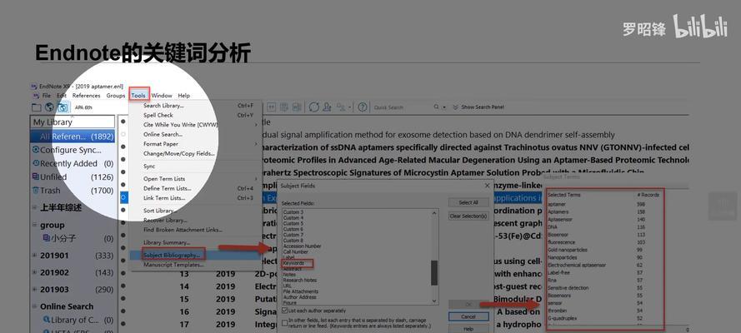741x333 pixels.
Task: Expand the 201903 group set
Action: (x=34, y=290)
